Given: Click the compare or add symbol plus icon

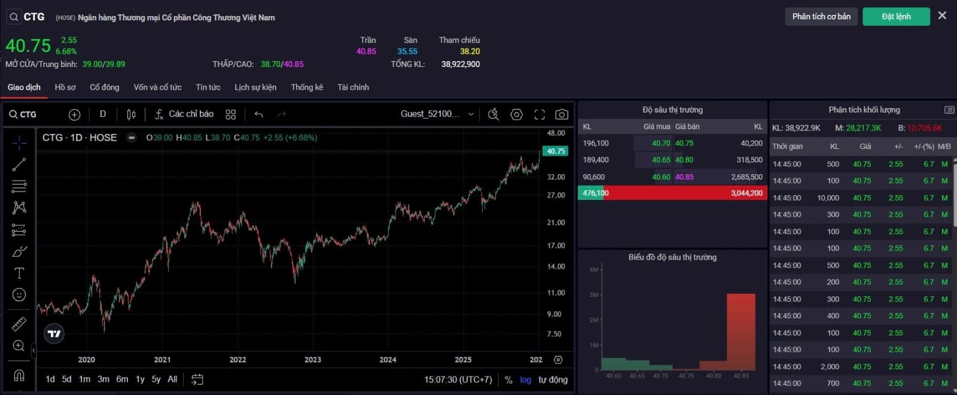Looking at the screenshot, I should (x=74, y=114).
